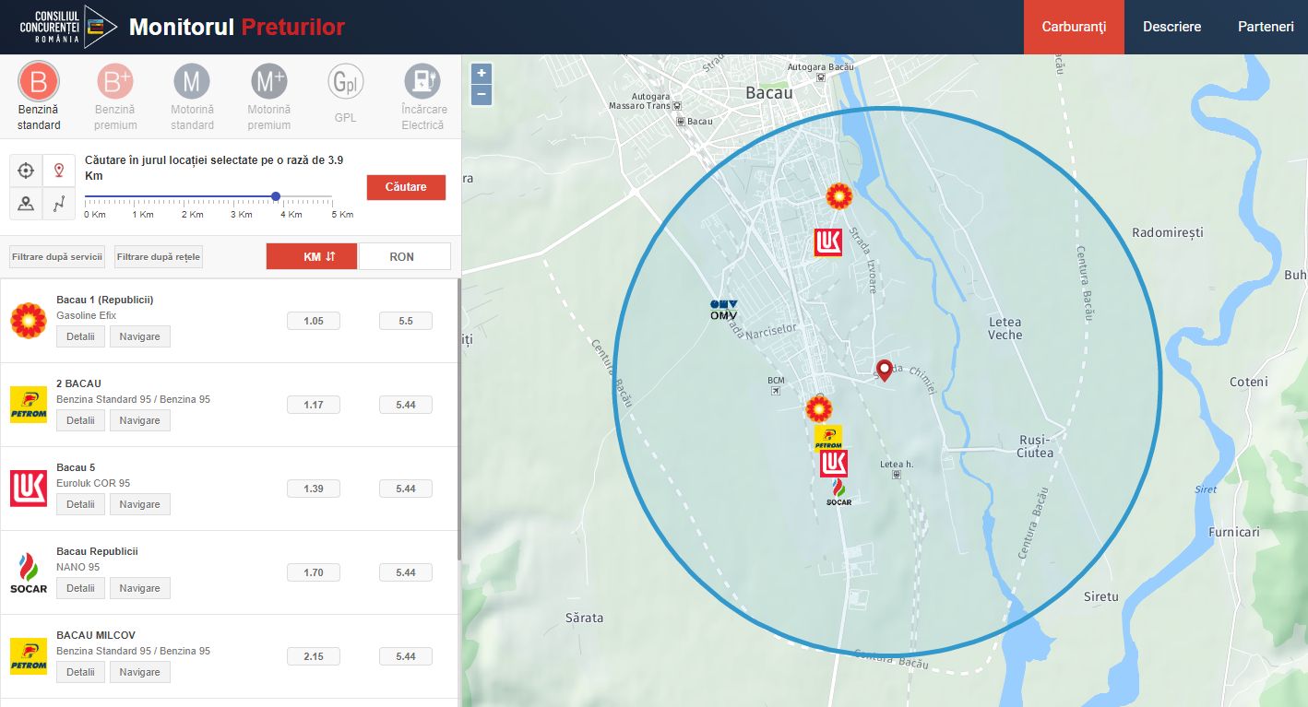The width and height of the screenshot is (1308, 707).
Task: Click the route path search icon
Action: [59, 205]
